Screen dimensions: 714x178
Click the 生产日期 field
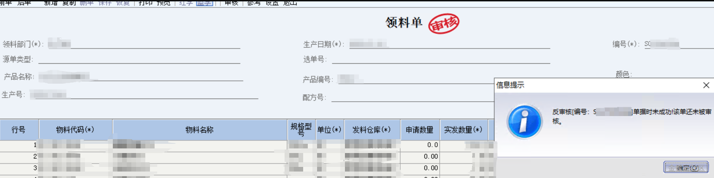click(449, 44)
